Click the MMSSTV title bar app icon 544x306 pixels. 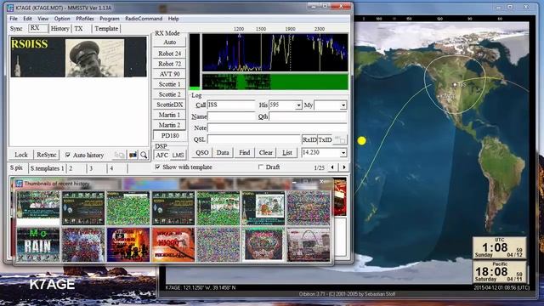pyautogui.click(x=10, y=8)
